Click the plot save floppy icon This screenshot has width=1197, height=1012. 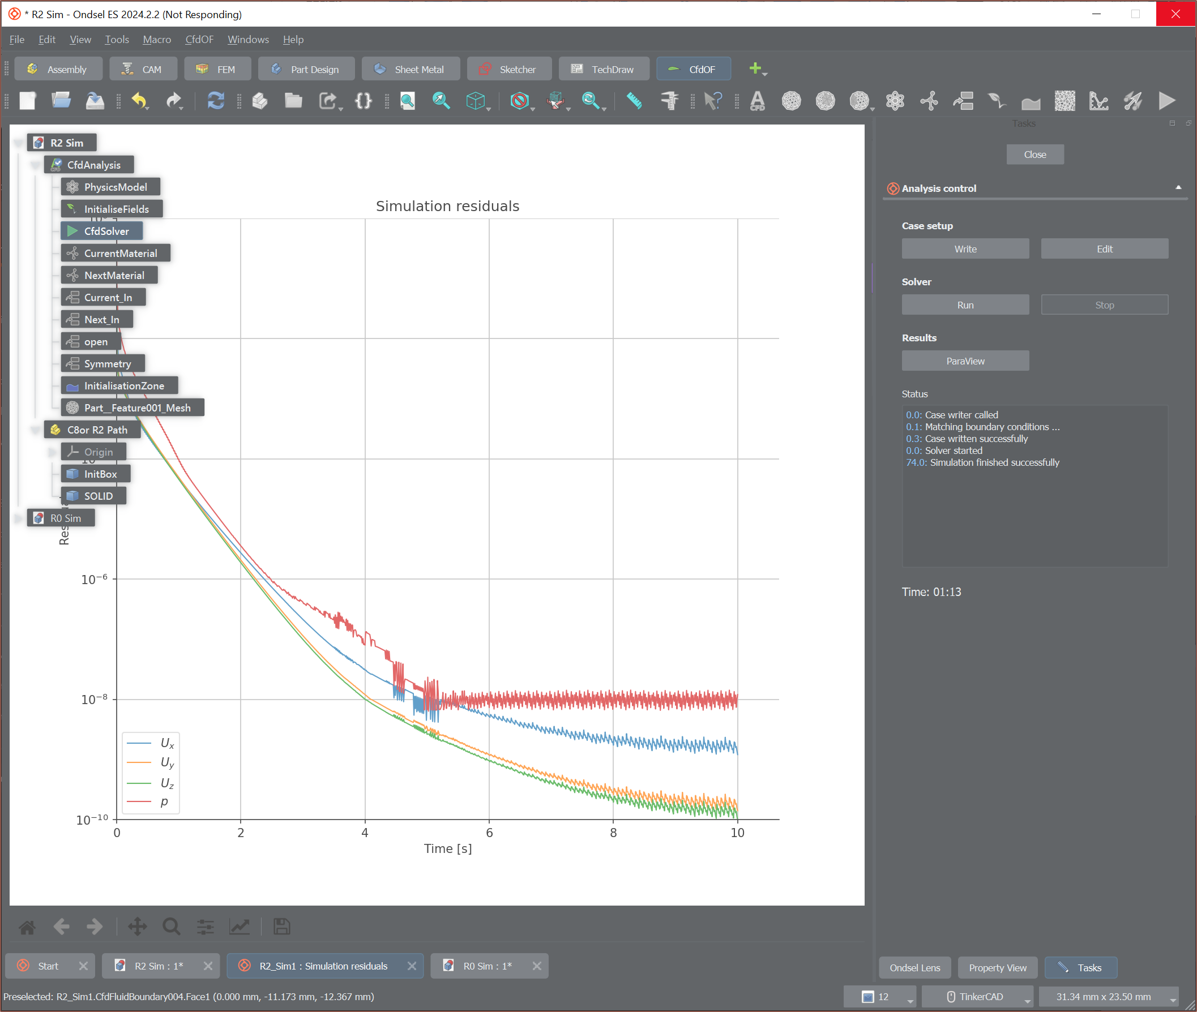(281, 927)
